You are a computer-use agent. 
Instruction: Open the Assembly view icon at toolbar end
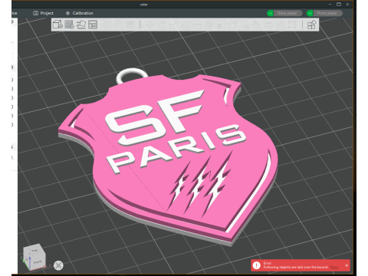pyautogui.click(x=312, y=25)
